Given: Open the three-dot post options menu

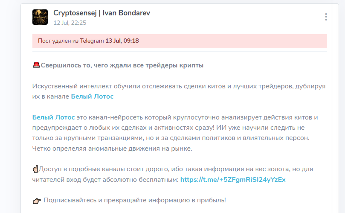Looking at the screenshot, I should (x=326, y=17).
